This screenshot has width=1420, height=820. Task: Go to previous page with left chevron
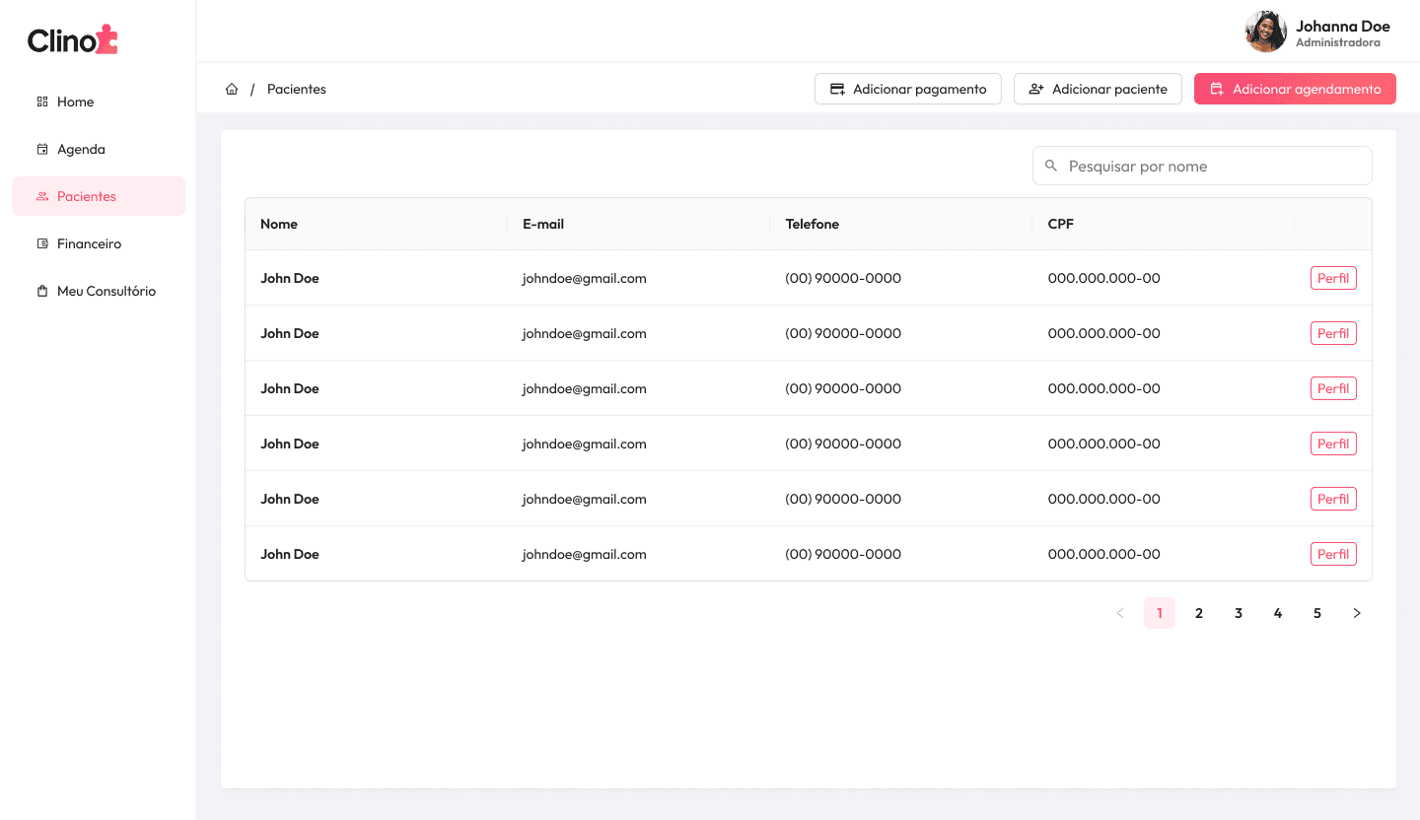1120,613
